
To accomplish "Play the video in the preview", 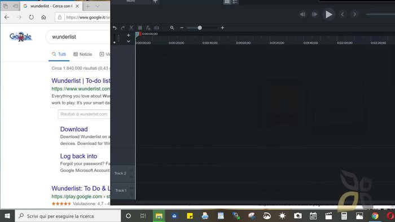I will pos(328,14).
